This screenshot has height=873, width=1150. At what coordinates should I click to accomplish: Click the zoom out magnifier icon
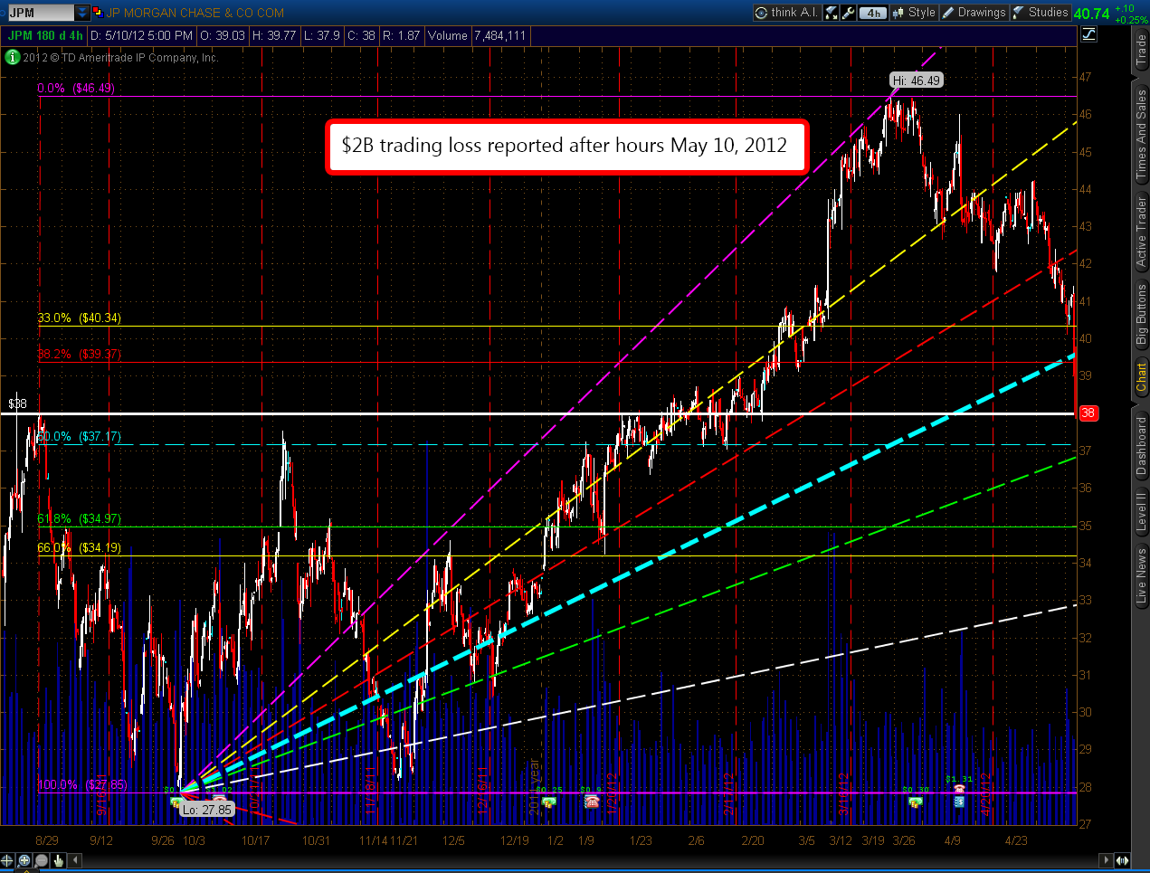tap(41, 860)
